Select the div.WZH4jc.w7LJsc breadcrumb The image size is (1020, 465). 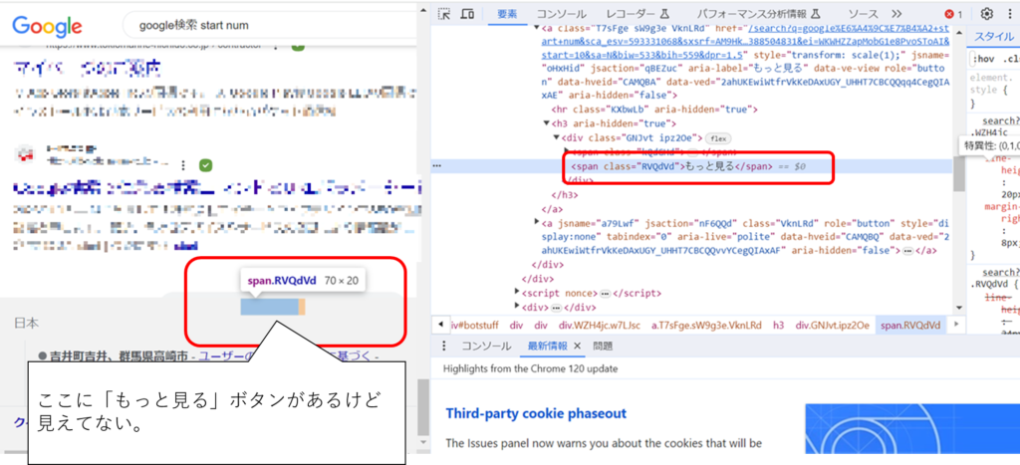pos(599,326)
